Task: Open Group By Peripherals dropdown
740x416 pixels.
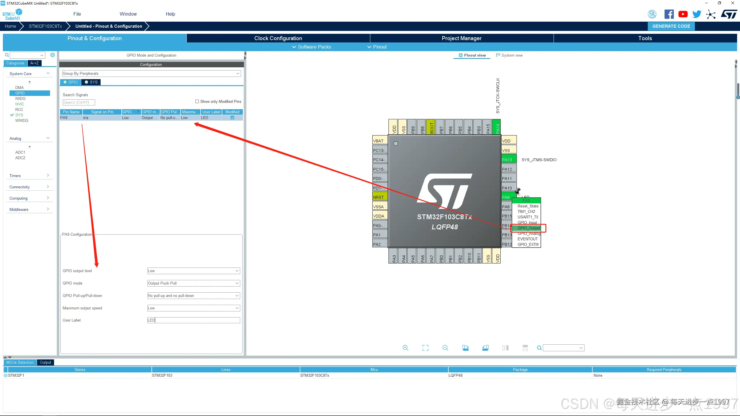Action: 151,74
